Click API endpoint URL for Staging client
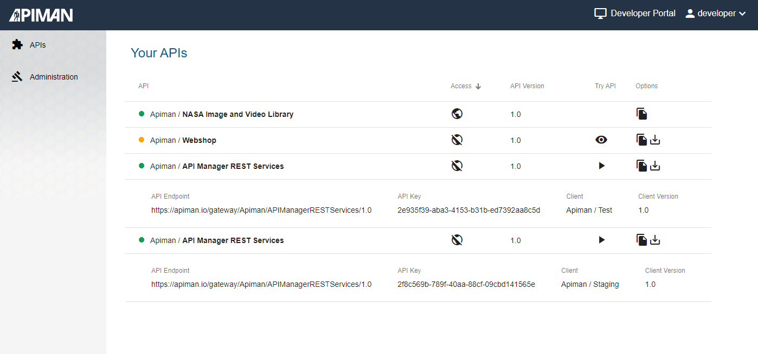The height and width of the screenshot is (354, 758). click(x=261, y=284)
